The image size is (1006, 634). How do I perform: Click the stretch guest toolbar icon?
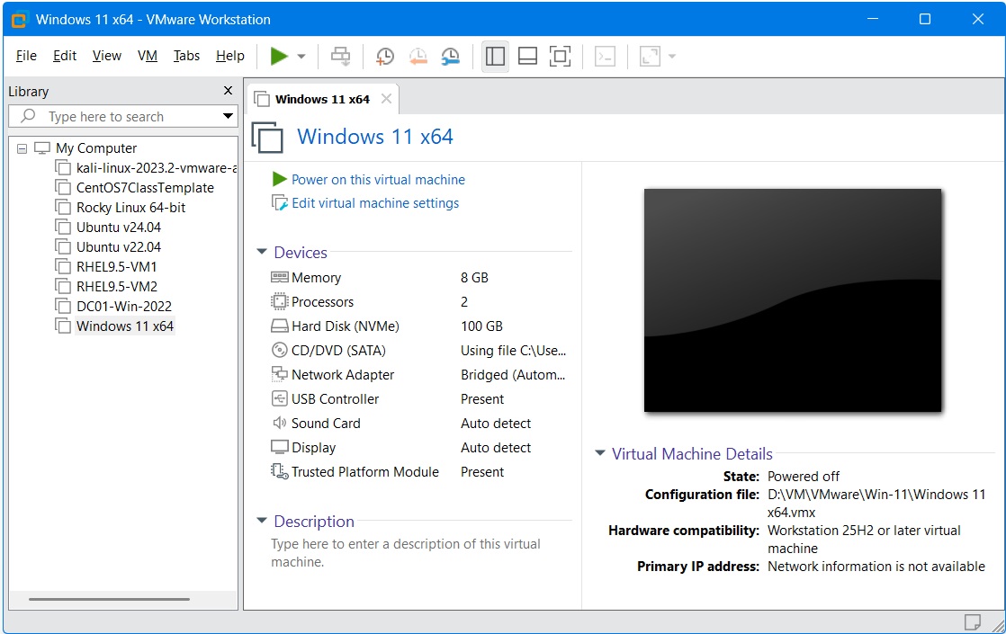coord(650,57)
